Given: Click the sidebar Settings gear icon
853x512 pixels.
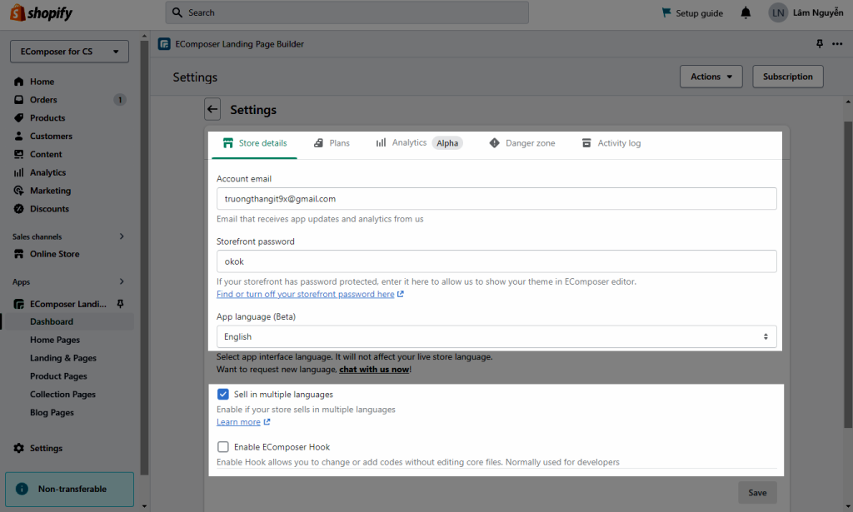Looking at the screenshot, I should [x=19, y=448].
